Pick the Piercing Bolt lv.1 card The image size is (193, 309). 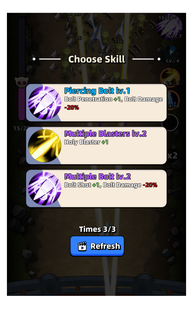point(96,103)
